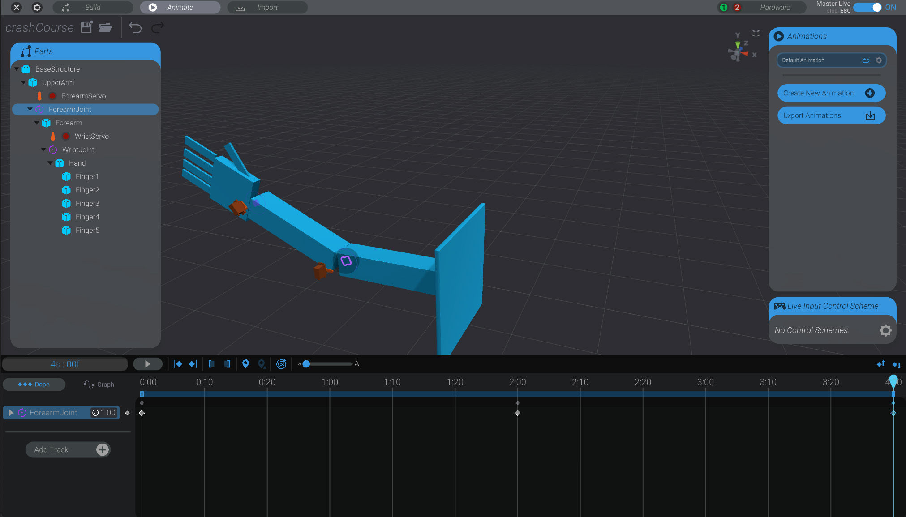Toggle the left bracket region icon
The width and height of the screenshot is (906, 517).
click(211, 364)
